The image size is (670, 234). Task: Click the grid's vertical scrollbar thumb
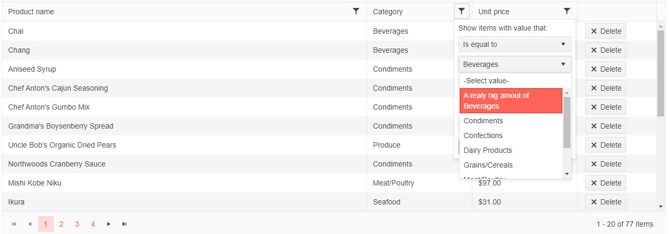661,73
